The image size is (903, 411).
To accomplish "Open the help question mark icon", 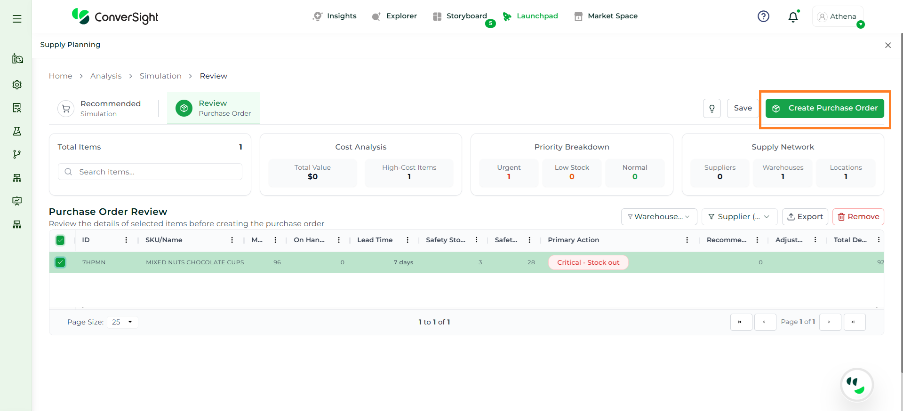I will 763,16.
